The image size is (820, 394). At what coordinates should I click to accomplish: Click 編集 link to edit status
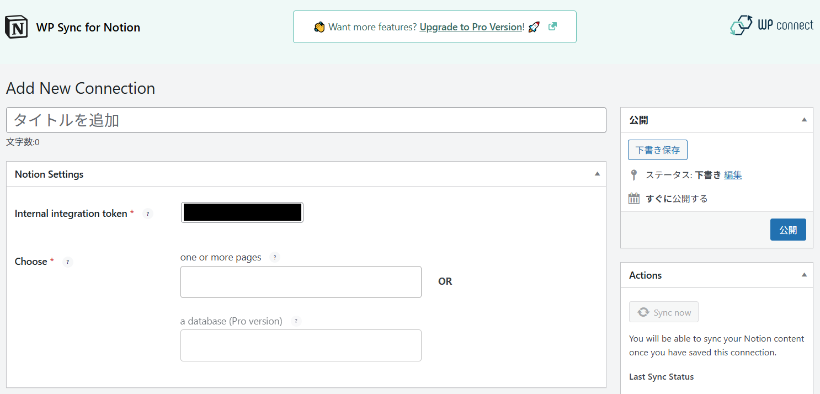point(733,175)
